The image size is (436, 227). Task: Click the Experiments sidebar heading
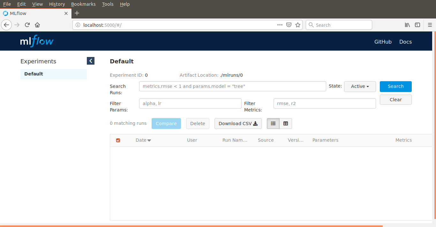(38, 61)
